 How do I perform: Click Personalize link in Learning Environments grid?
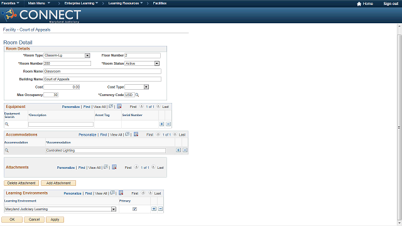coord(73,193)
